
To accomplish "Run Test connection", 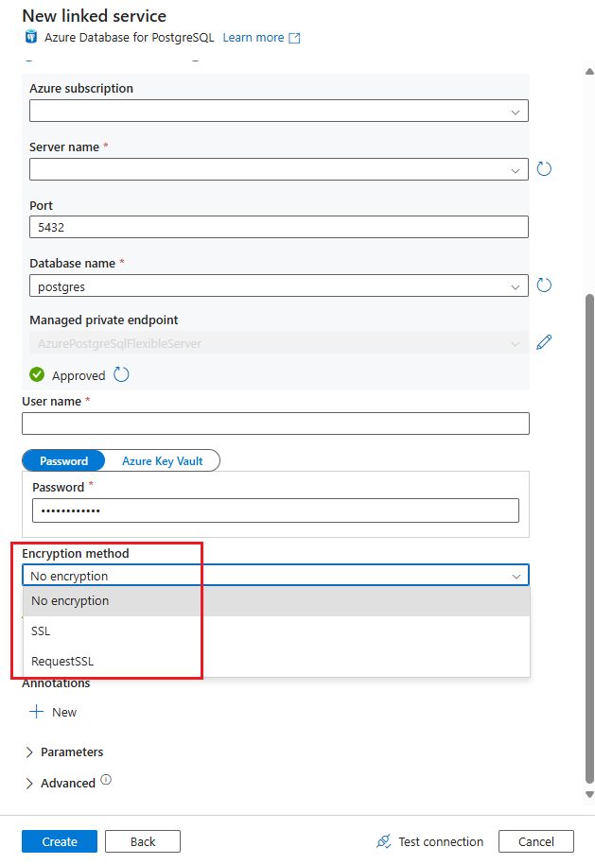I will tap(429, 841).
